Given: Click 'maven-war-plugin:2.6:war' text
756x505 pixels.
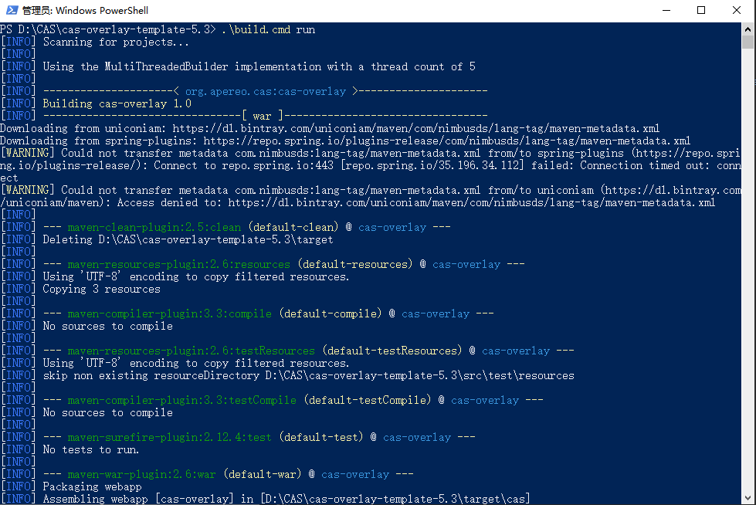Looking at the screenshot, I should (142, 474).
